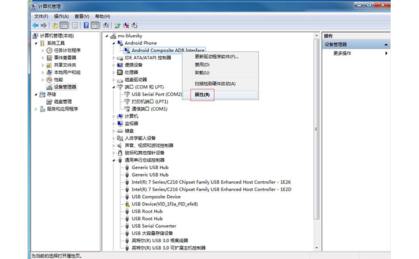Select the Host Controller - 1E26 entry
Viewport: 419px width, 259px height.
tap(211, 182)
